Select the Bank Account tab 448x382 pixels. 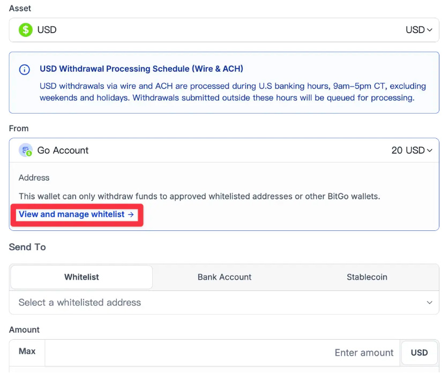coord(225,277)
